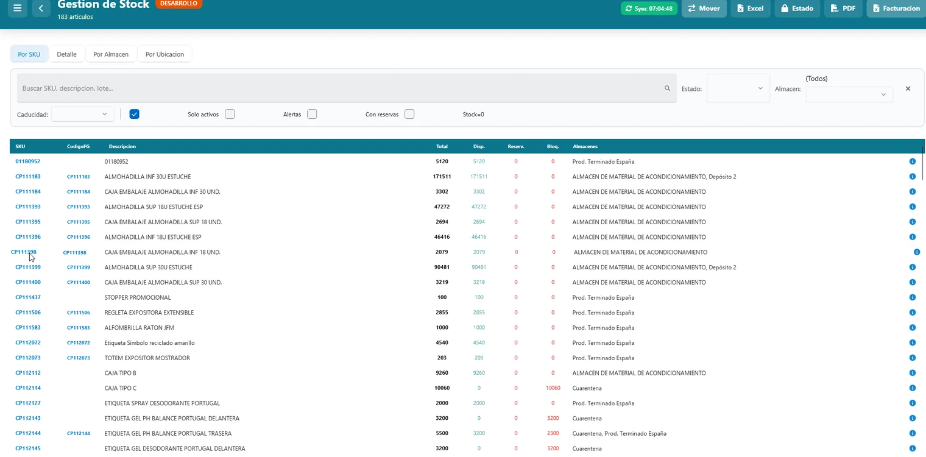Image resolution: width=926 pixels, height=457 pixels.
Task: Enable the Solo activos checkbox
Action: coord(230,114)
